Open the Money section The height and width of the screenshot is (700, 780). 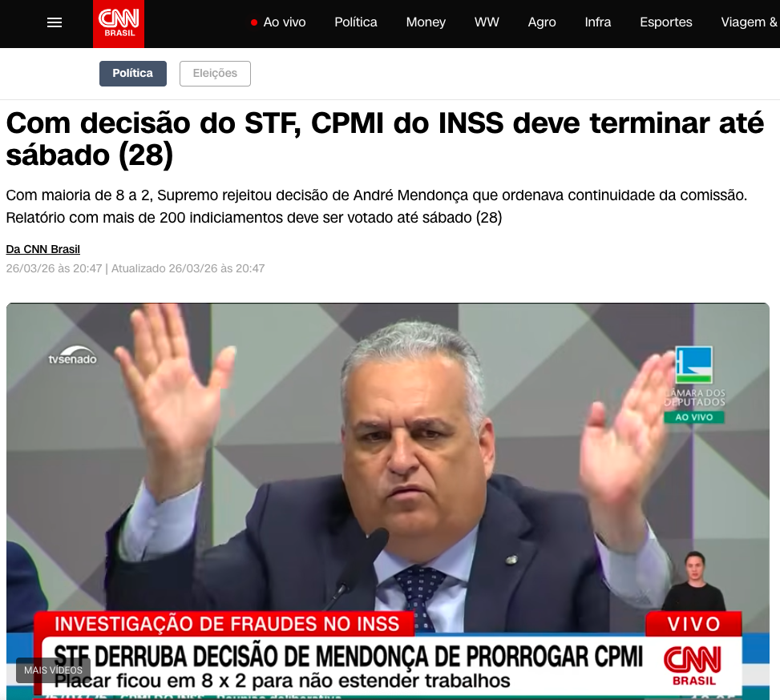426,22
